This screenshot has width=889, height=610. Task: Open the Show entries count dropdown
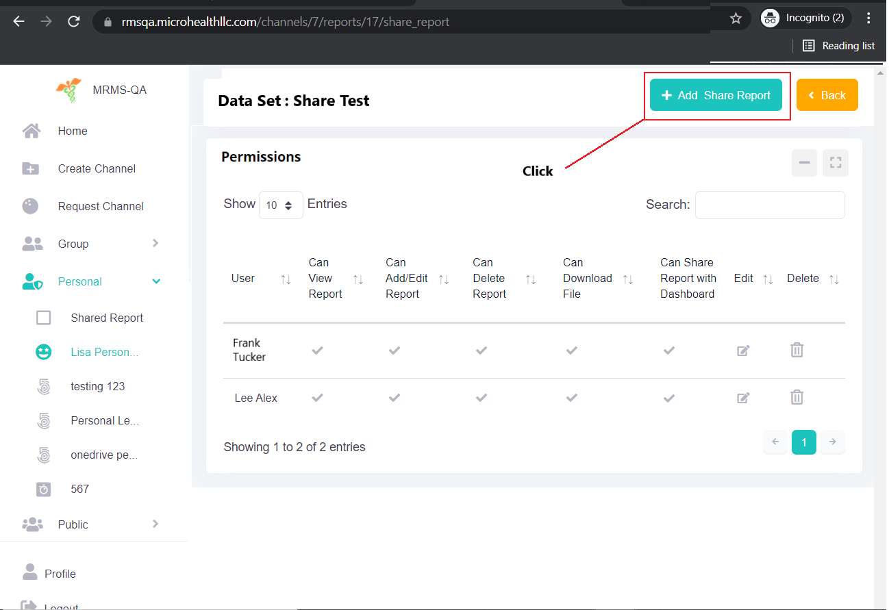(x=281, y=205)
